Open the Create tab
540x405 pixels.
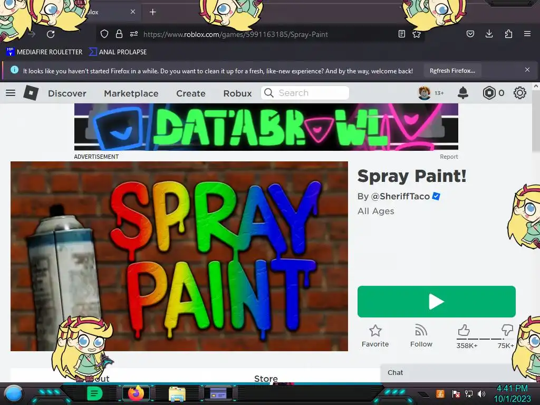click(191, 93)
